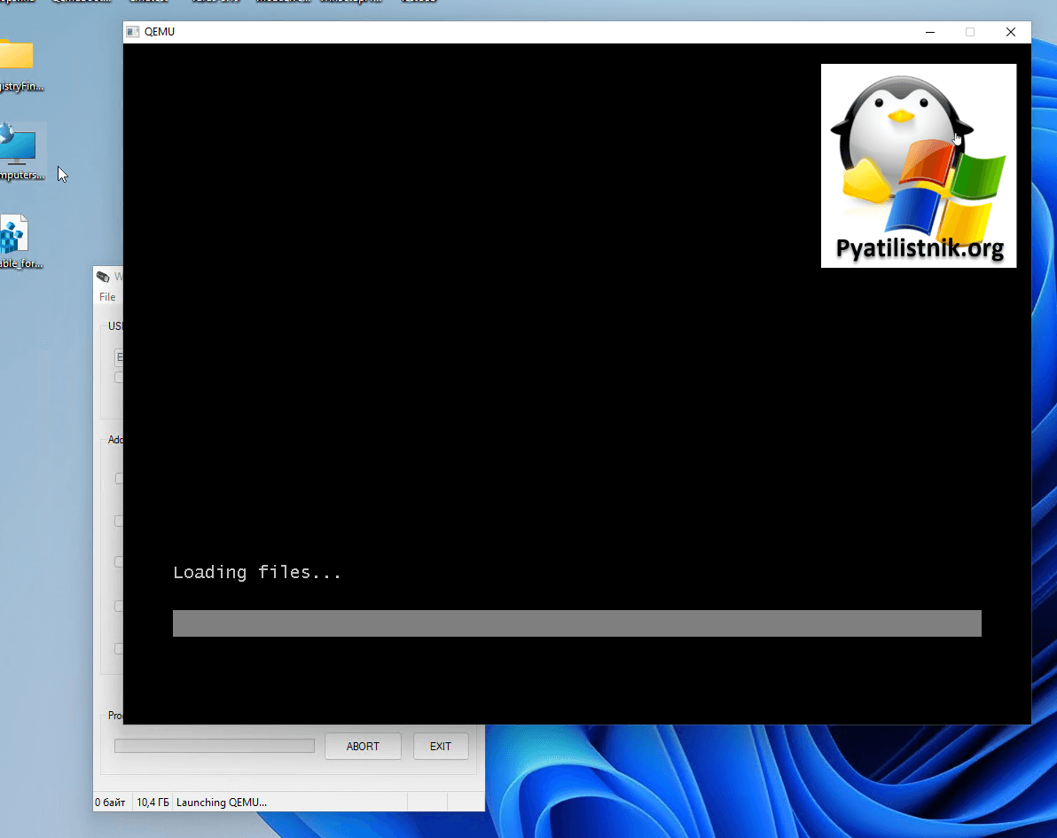The image size is (1057, 838).
Task: Click the USB stick icon above File menu
Action: click(103, 277)
